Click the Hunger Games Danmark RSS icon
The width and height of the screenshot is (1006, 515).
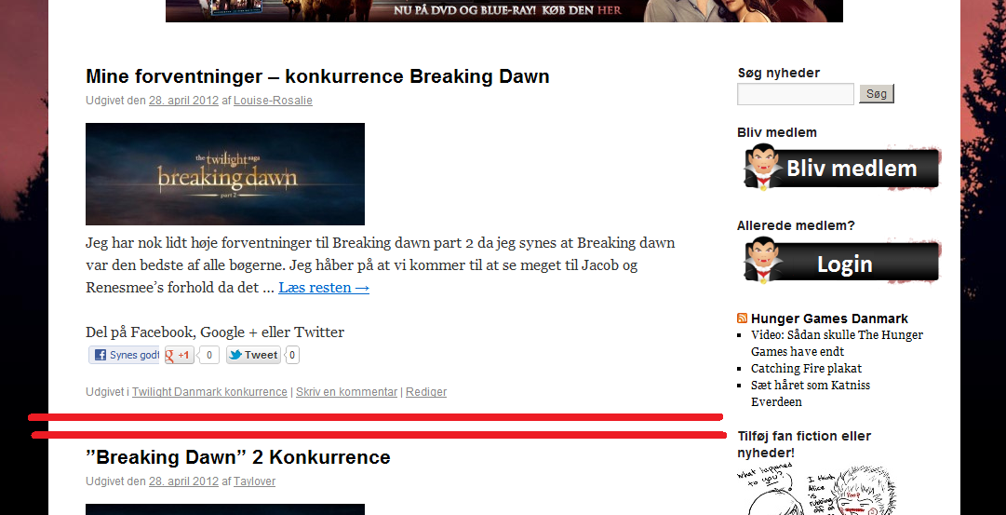743,318
